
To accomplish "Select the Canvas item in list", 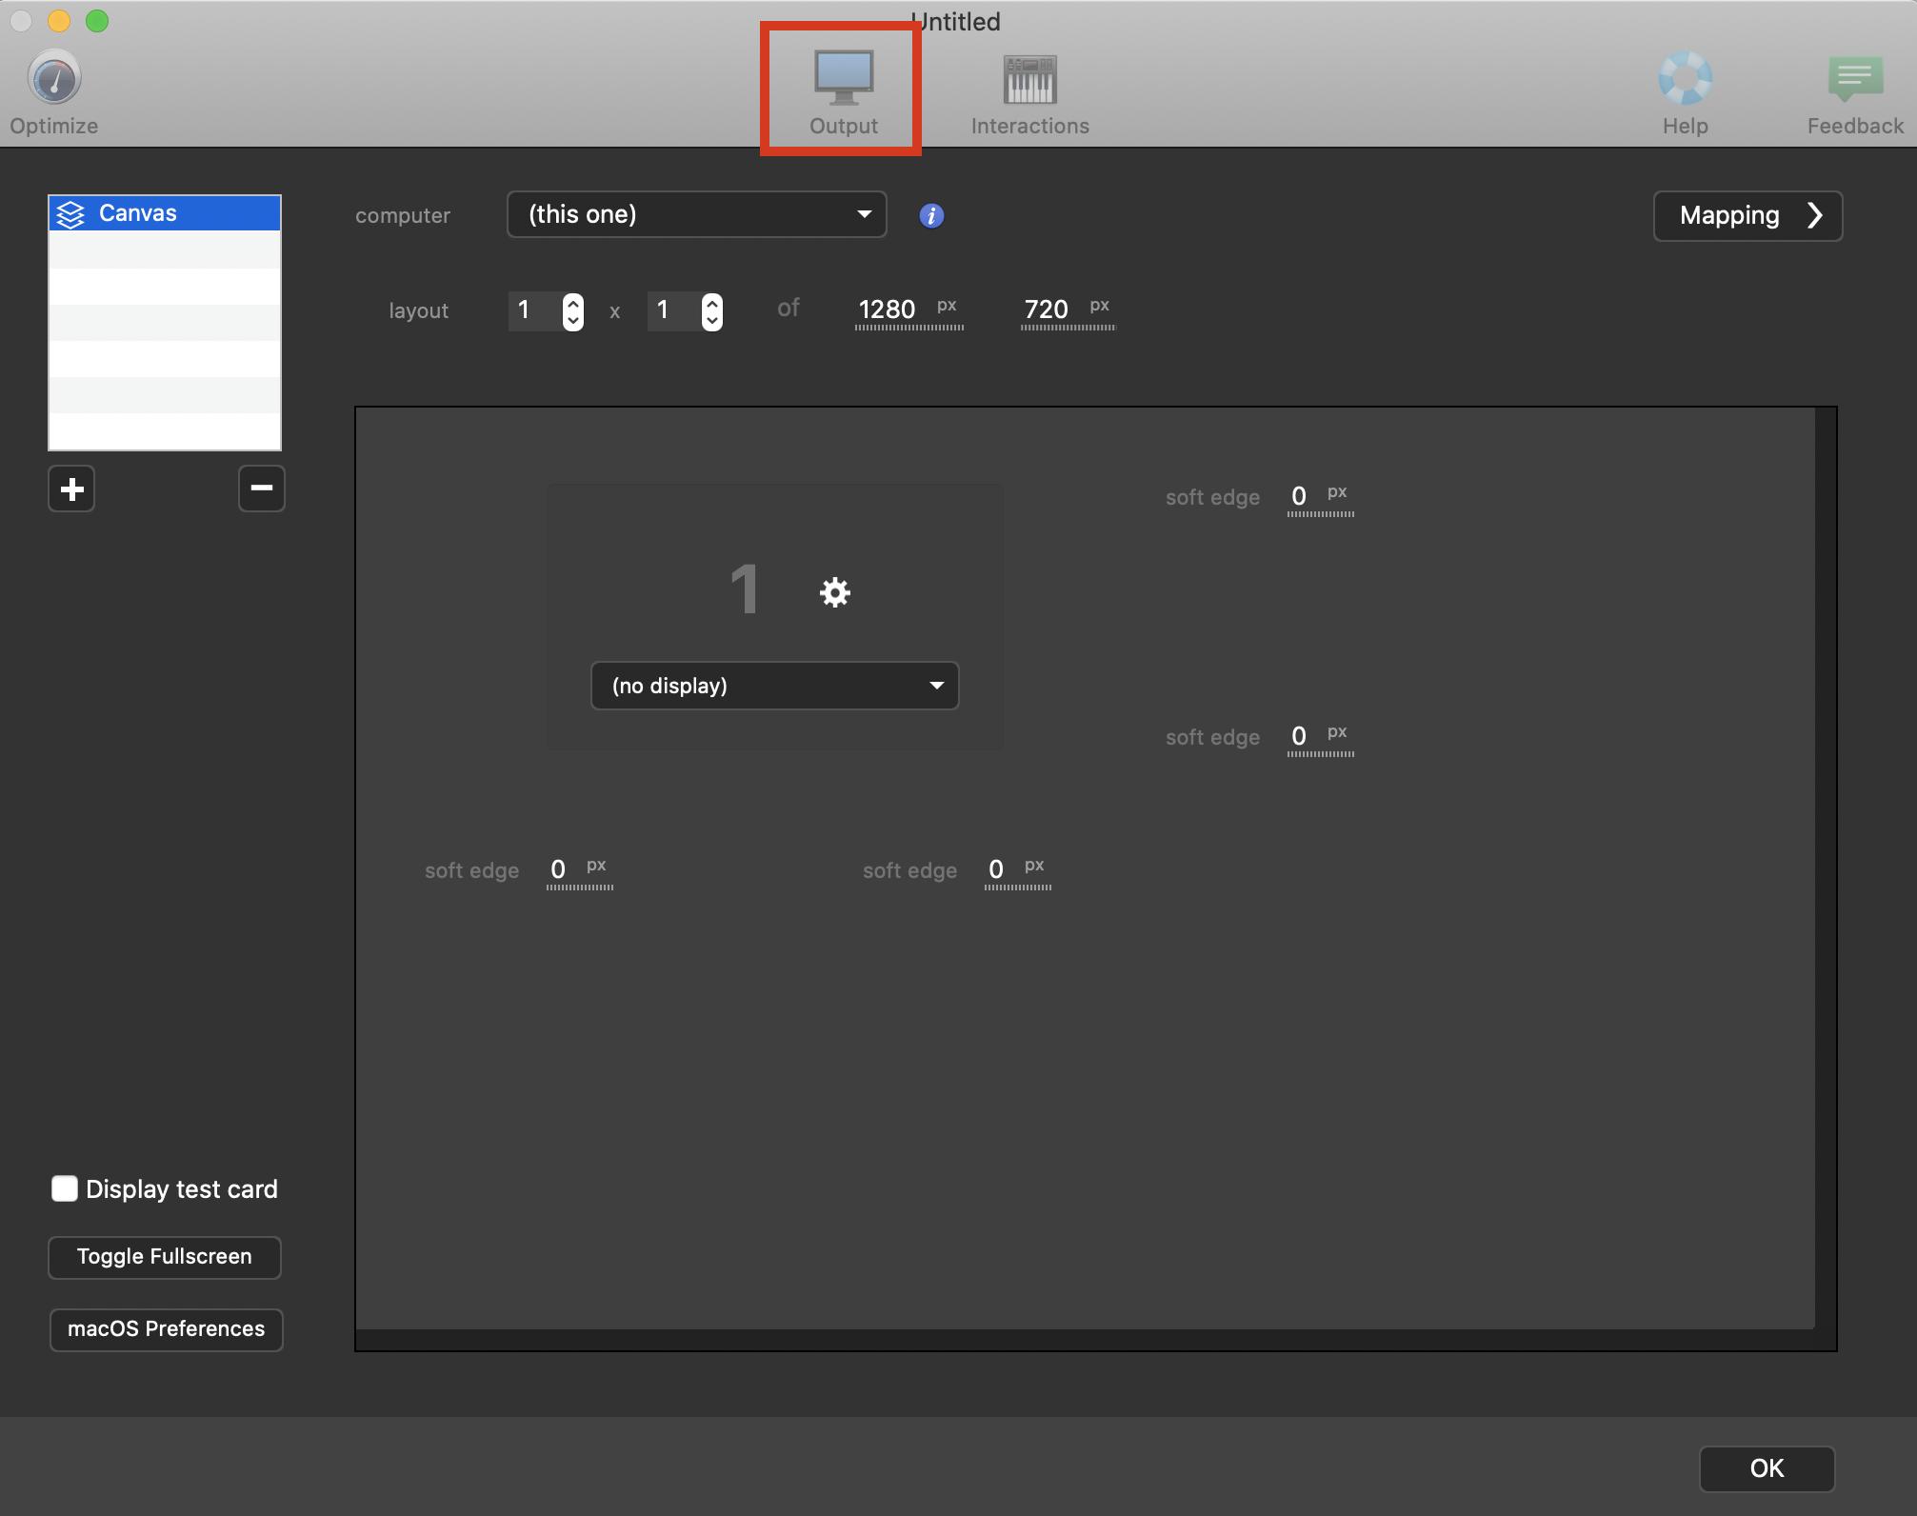I will pos(165,213).
